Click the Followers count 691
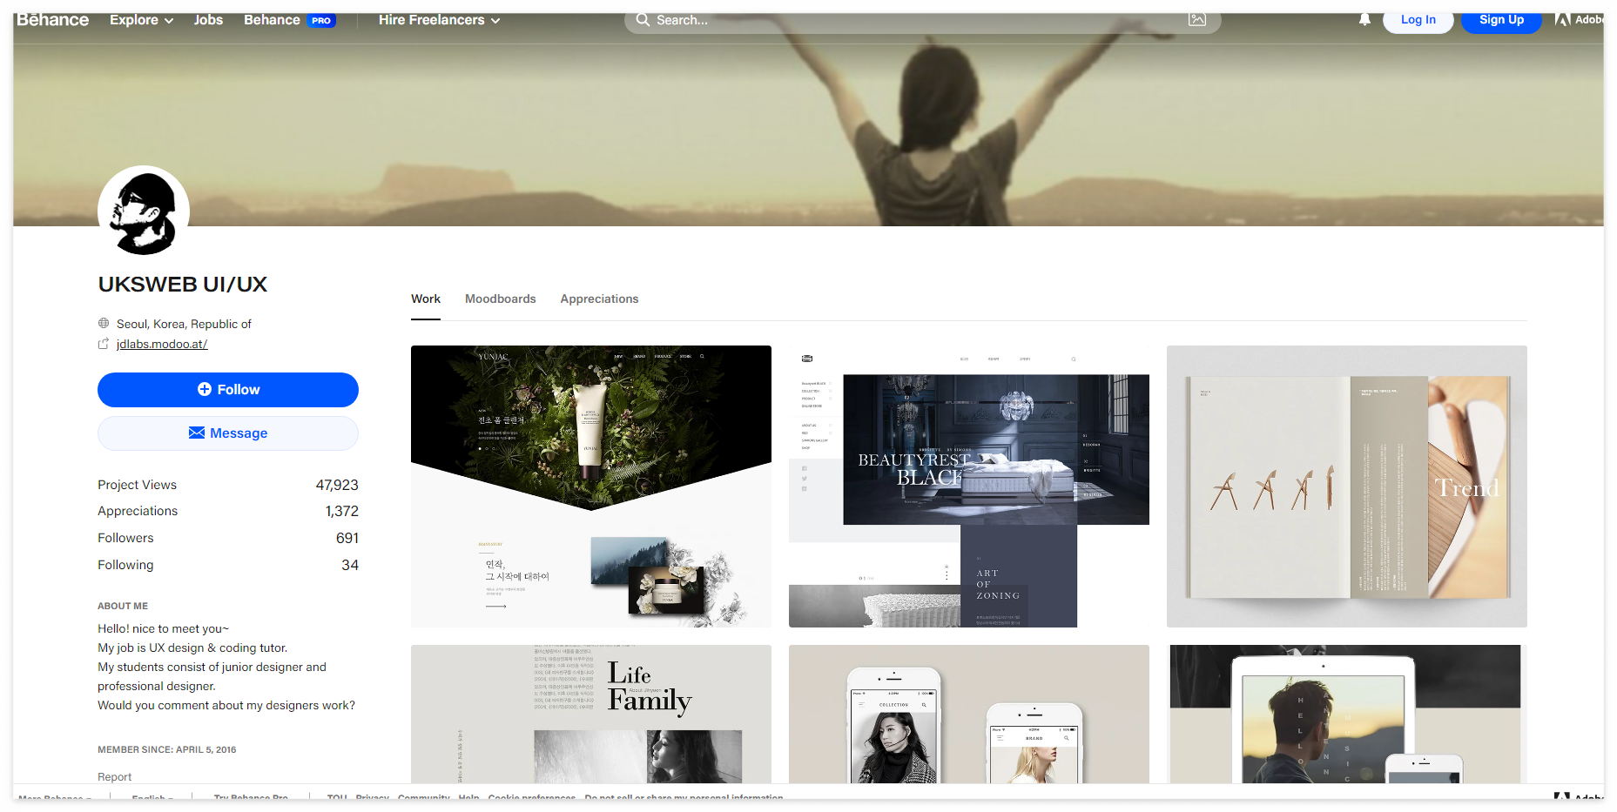 coord(347,538)
